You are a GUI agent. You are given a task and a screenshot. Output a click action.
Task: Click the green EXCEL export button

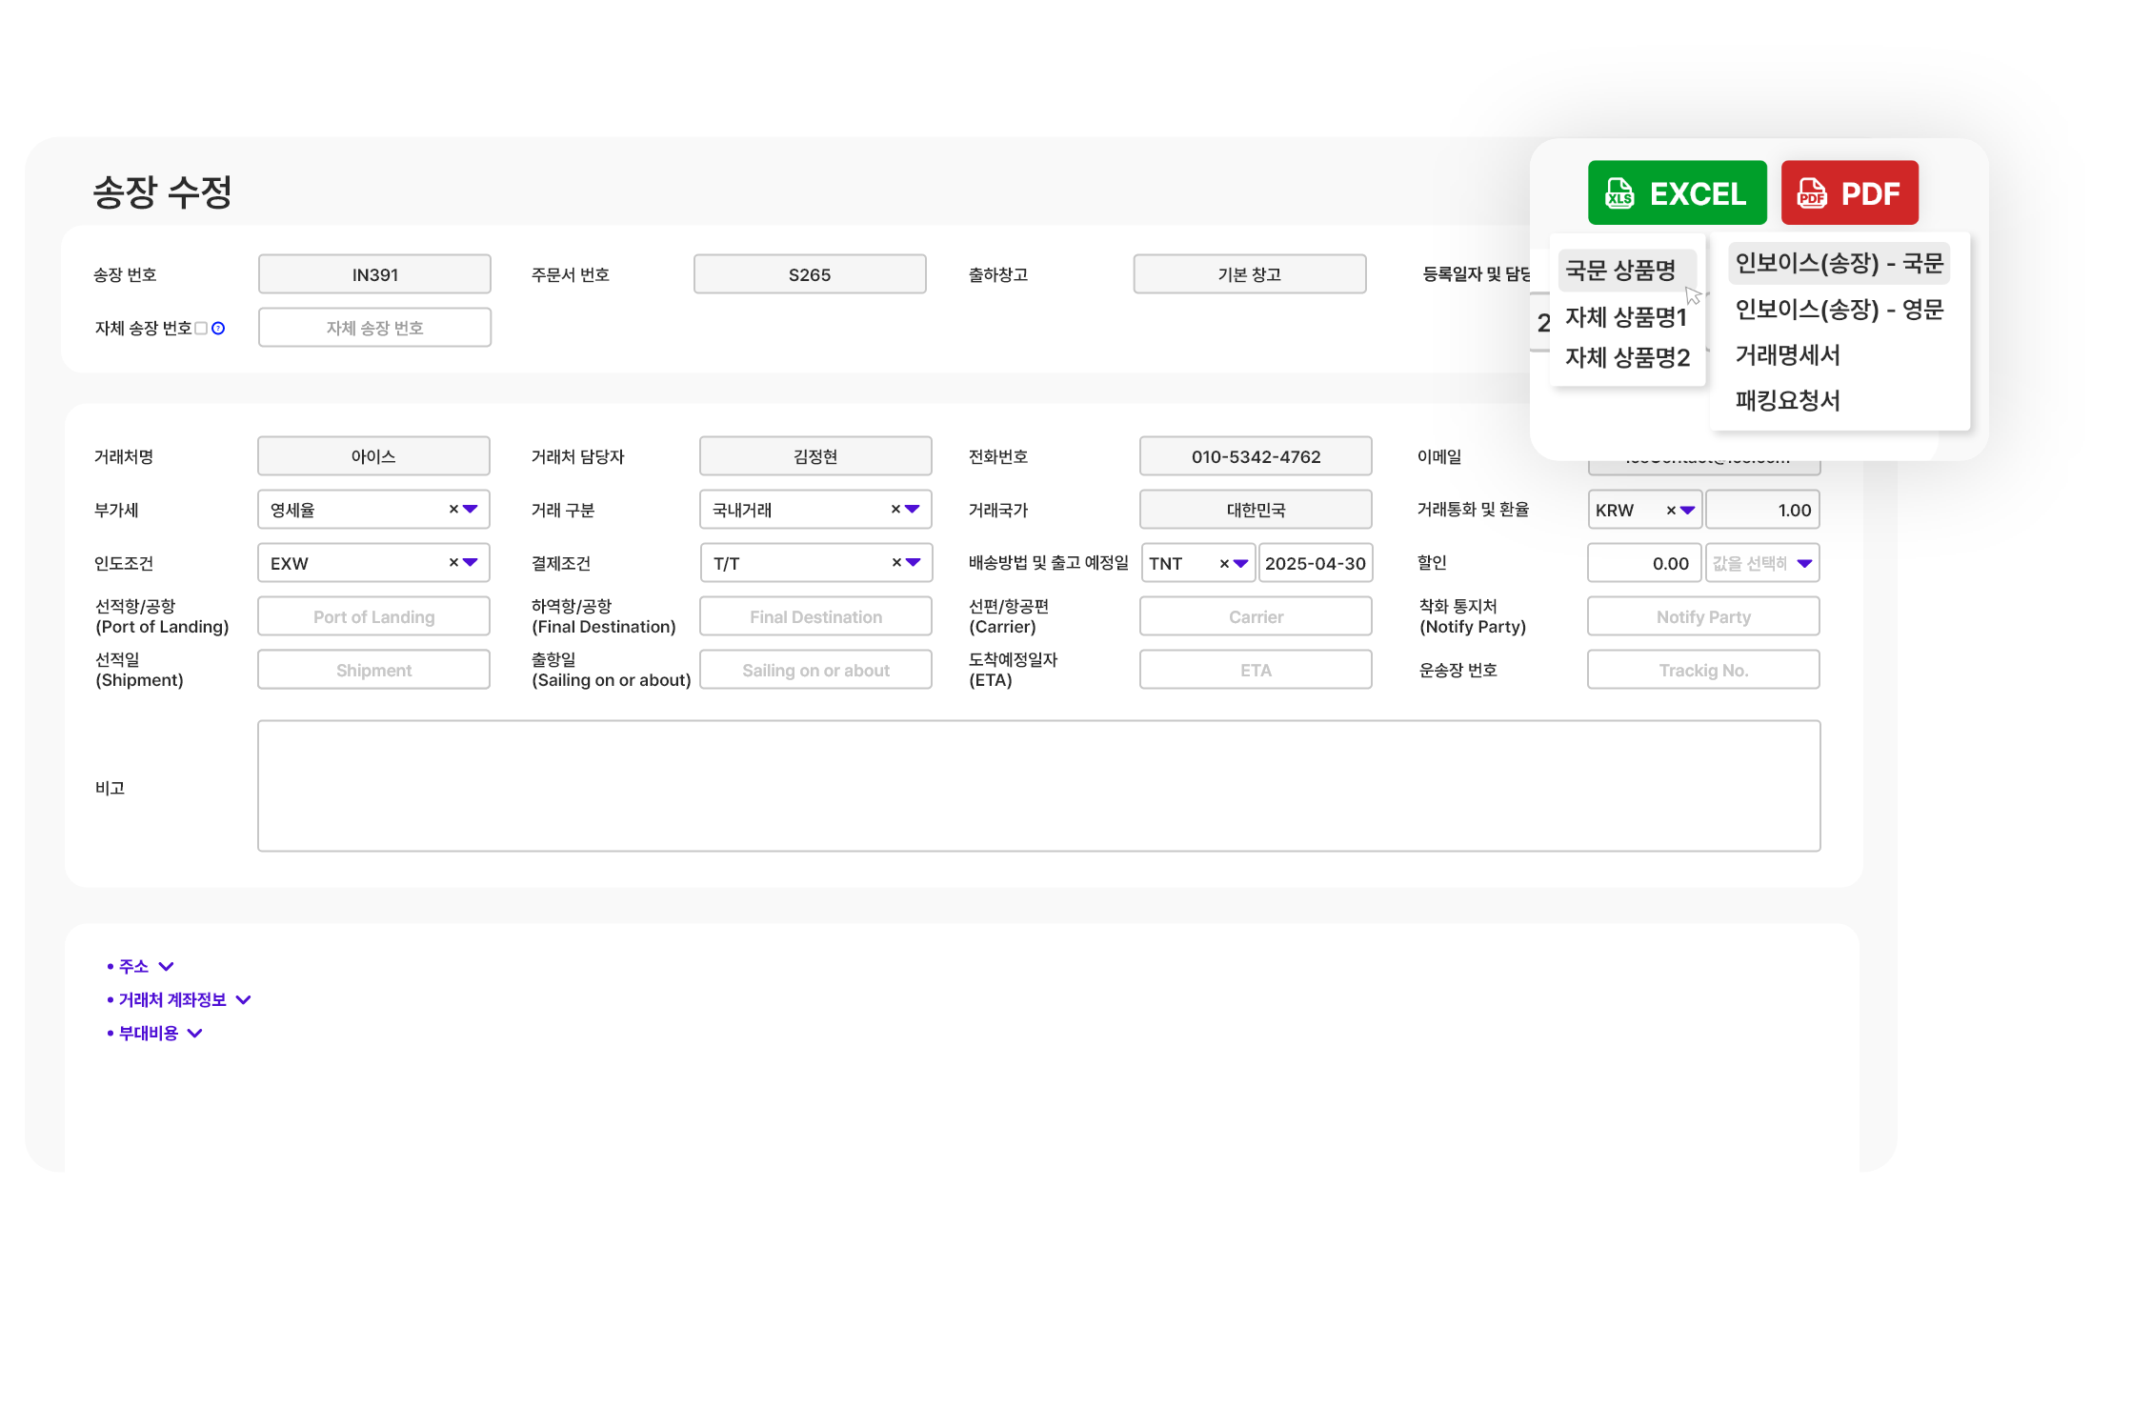1677,192
